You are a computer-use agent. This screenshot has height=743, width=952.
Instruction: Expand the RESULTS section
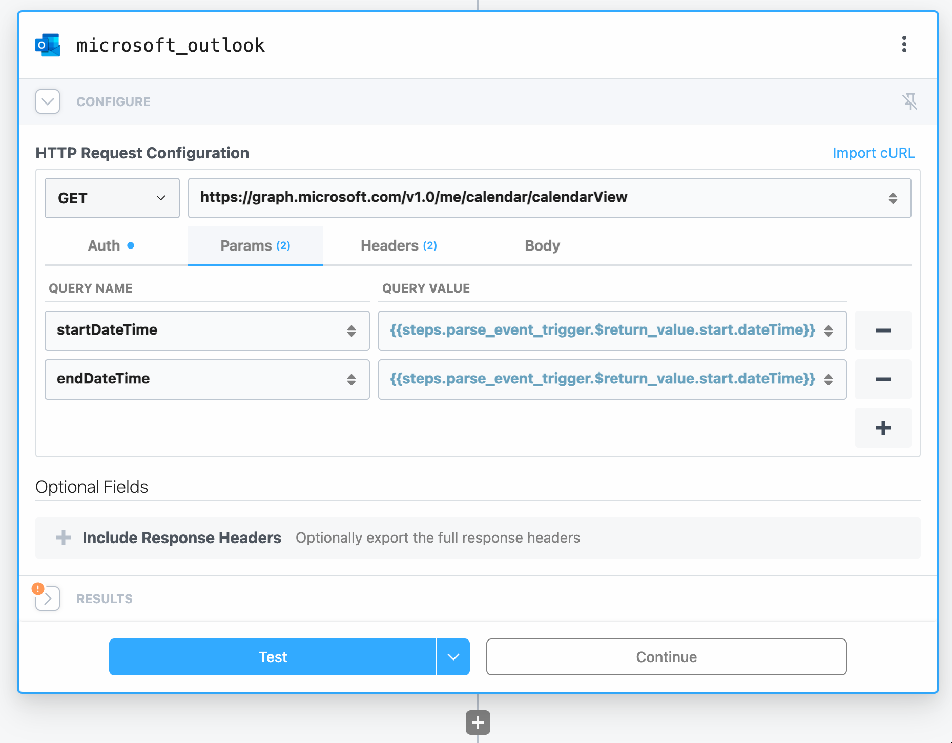coord(49,598)
